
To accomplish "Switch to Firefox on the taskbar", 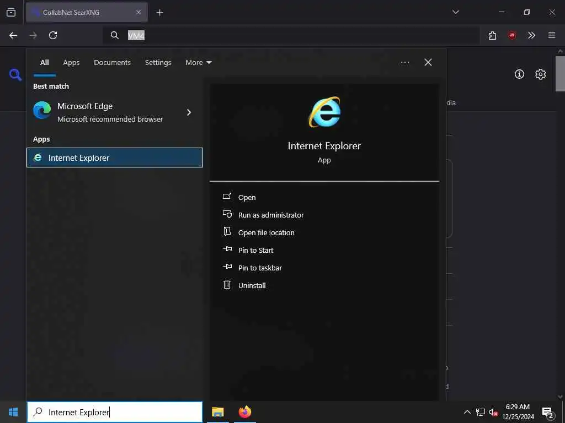I will [244, 412].
